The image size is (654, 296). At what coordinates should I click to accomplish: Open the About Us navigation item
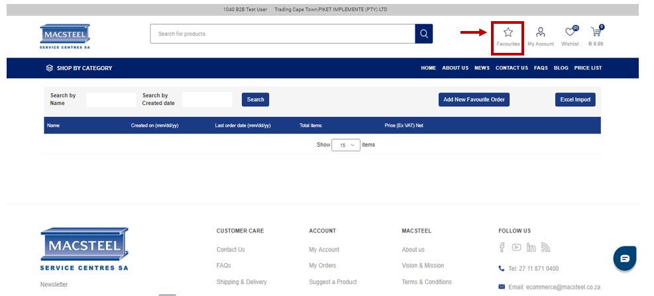pyautogui.click(x=455, y=68)
